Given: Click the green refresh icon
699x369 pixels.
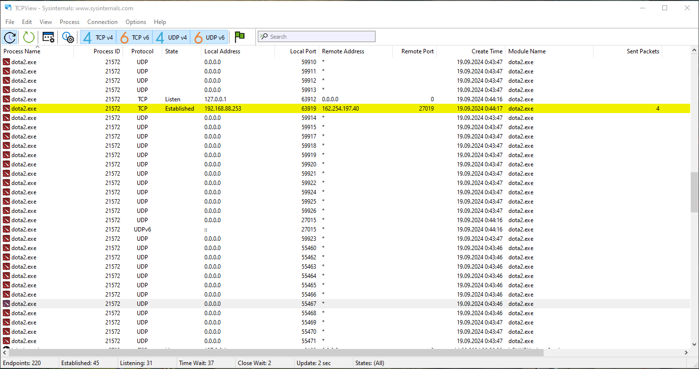Looking at the screenshot, I should 29,37.
